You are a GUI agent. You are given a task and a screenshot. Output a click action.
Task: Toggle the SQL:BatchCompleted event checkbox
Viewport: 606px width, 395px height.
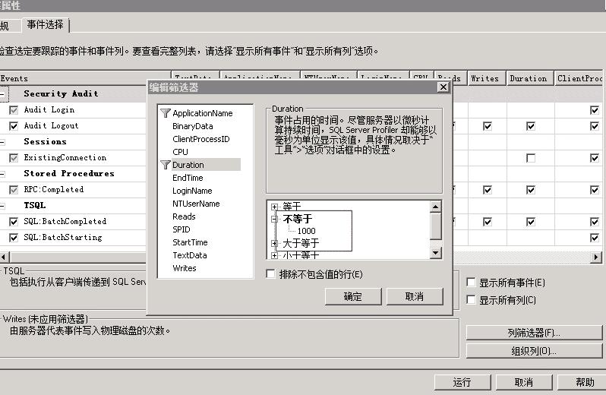(14, 222)
